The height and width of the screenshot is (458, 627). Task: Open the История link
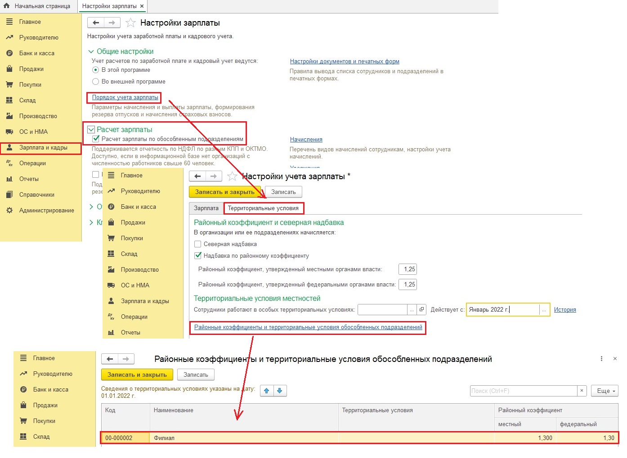(565, 310)
